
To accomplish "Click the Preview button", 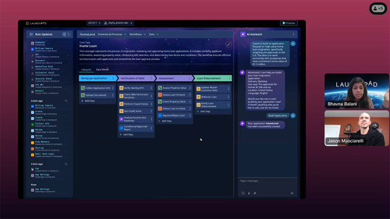I will point(289,23).
